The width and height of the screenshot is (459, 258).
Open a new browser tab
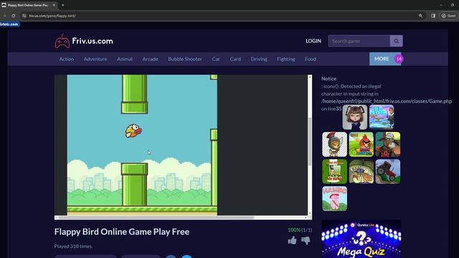tap(62, 5)
